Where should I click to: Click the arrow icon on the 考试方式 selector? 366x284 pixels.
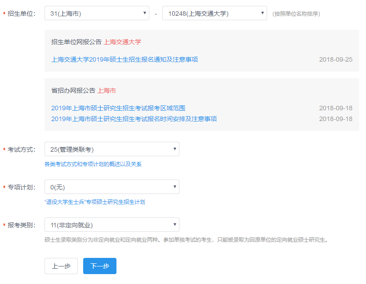click(x=174, y=149)
